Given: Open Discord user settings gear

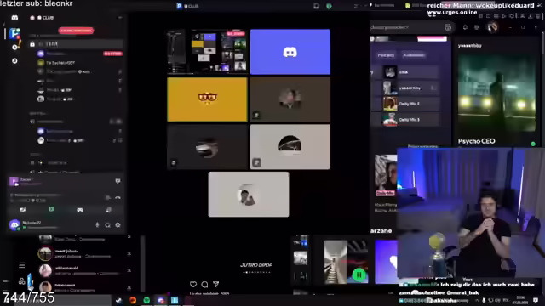Looking at the screenshot, I should click(118, 224).
